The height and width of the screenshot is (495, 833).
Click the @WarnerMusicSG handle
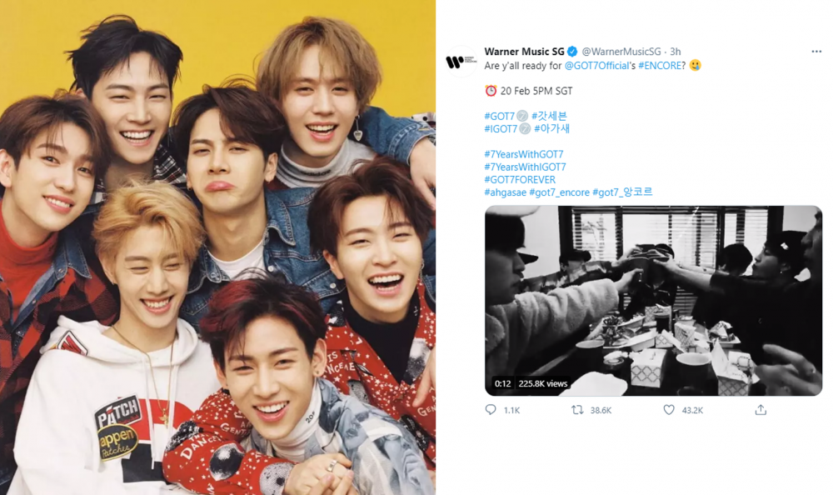pyautogui.click(x=621, y=52)
